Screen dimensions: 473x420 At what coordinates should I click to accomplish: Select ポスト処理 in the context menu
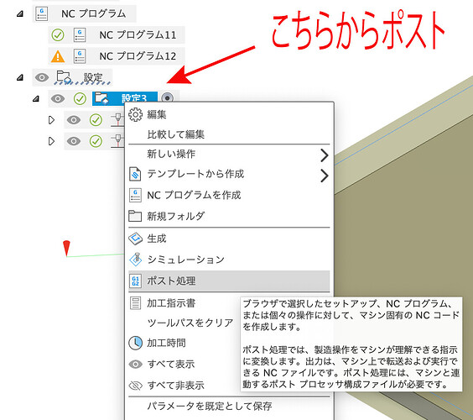tap(229, 281)
